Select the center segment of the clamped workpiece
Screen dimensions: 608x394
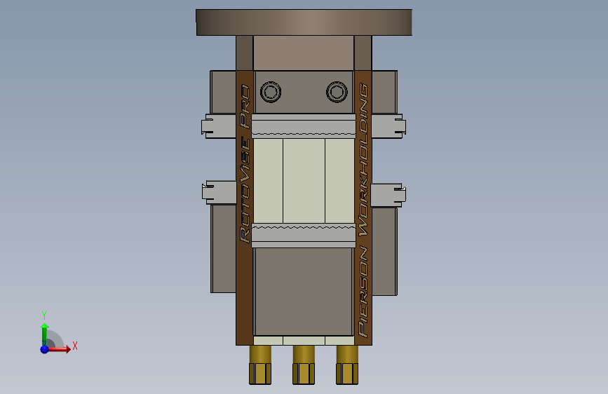(304, 181)
